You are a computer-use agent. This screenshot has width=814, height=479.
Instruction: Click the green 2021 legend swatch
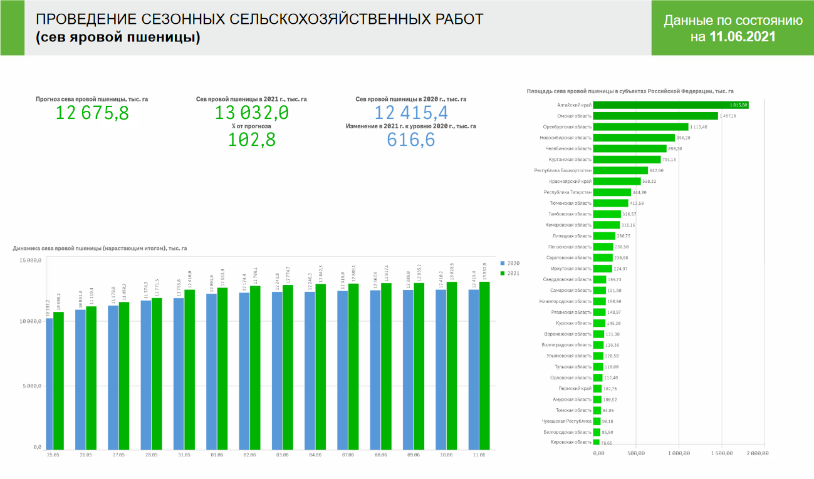coord(502,274)
